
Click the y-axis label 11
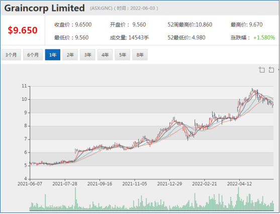click(x=24, y=86)
